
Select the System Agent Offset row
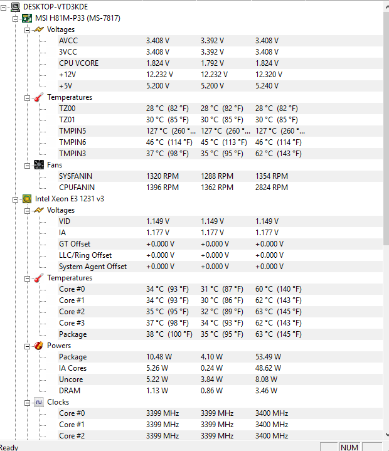pos(92,267)
